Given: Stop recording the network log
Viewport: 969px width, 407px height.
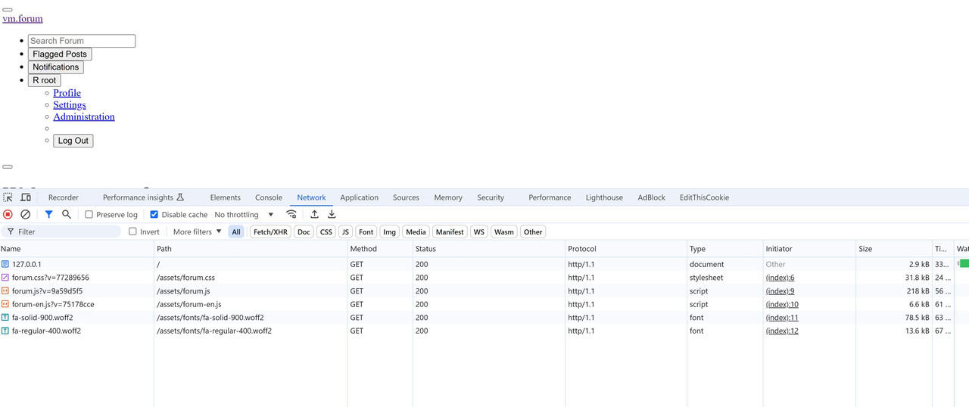Looking at the screenshot, I should click(8, 215).
